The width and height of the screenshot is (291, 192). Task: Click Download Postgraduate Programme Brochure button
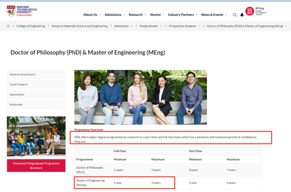(36, 166)
